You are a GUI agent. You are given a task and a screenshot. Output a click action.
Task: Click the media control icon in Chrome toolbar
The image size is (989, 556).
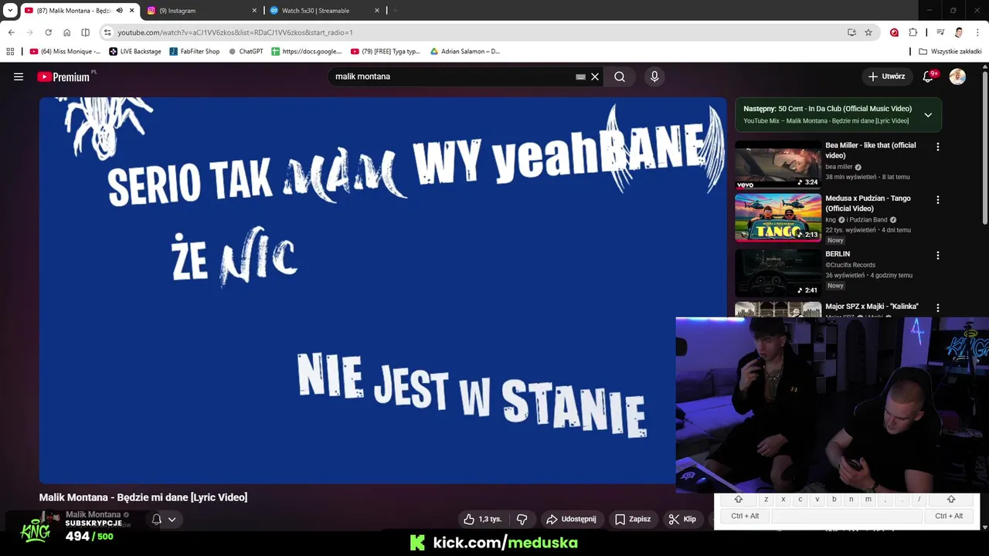940,32
